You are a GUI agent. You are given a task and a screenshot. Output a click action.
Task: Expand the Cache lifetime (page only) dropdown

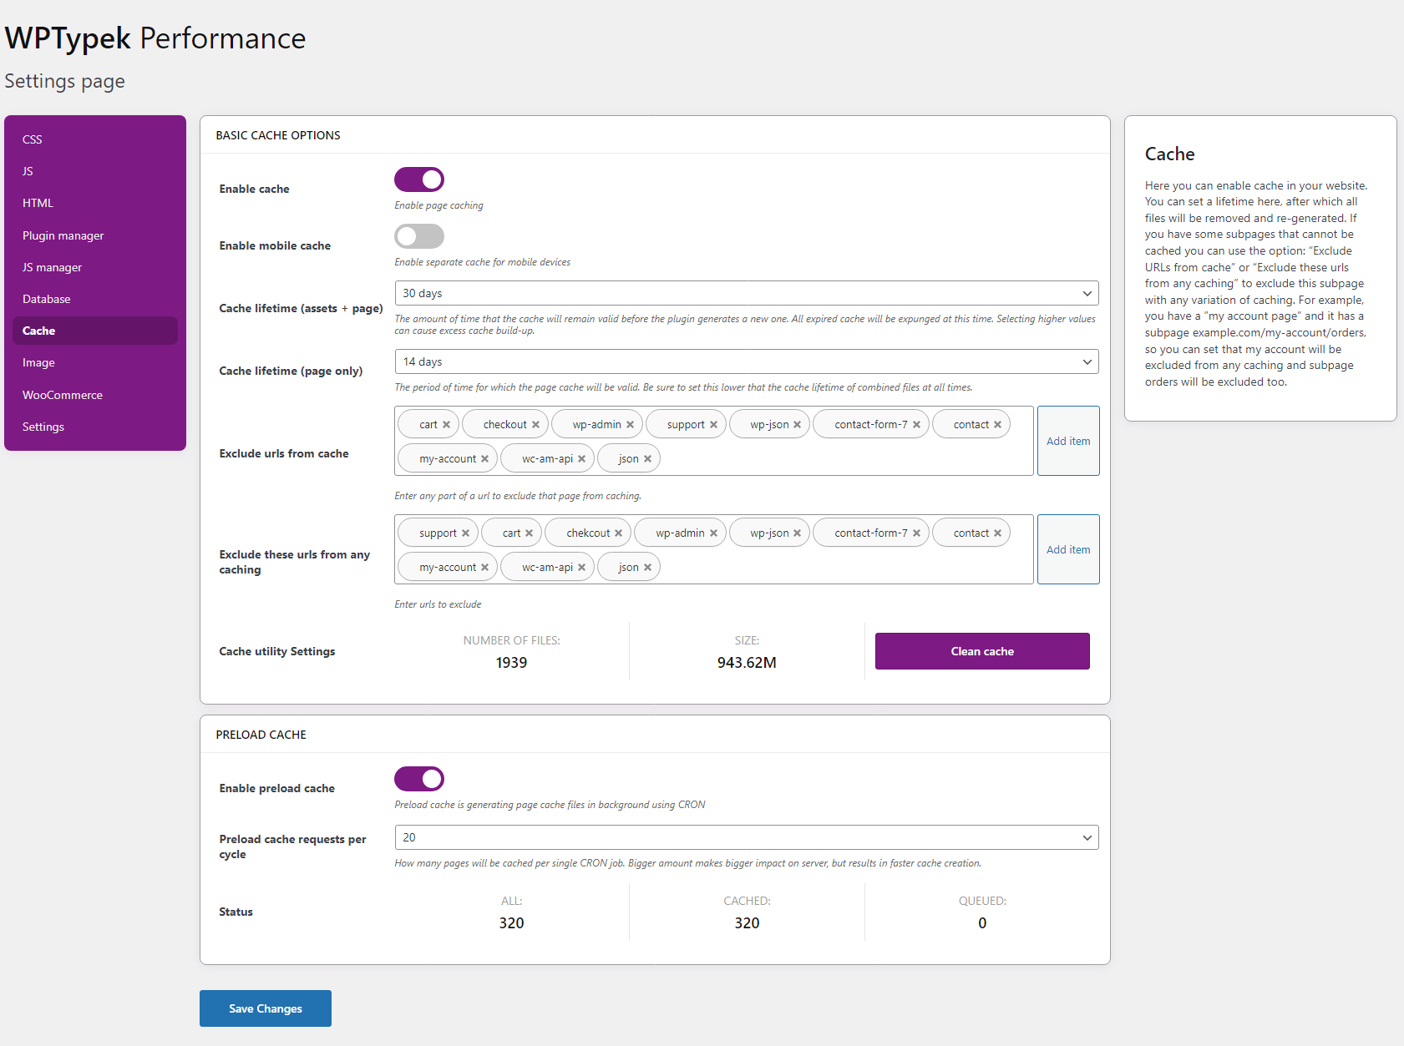tap(747, 361)
